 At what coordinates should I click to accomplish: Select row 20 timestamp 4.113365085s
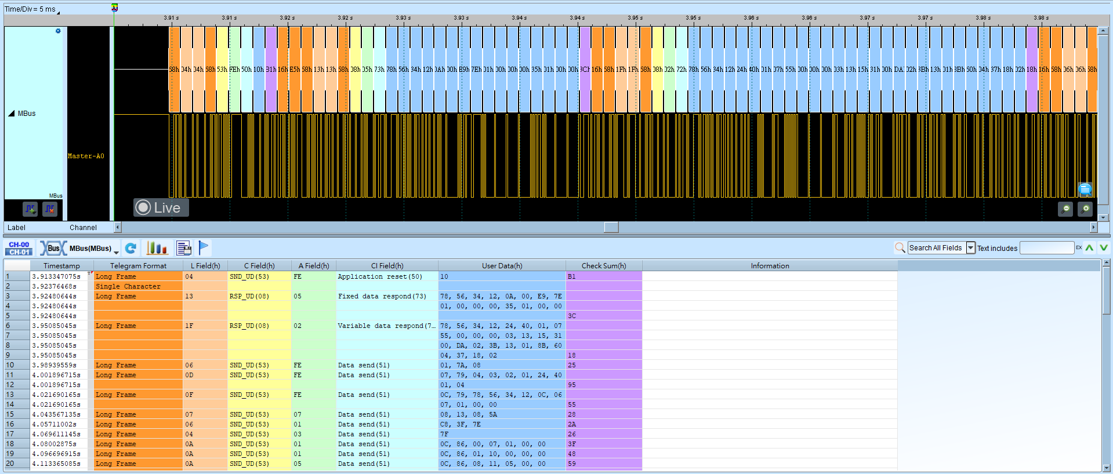tap(56, 464)
